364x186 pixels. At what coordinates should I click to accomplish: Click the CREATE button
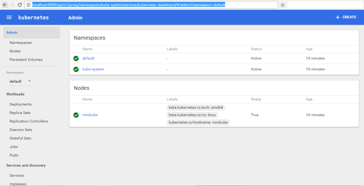(x=346, y=17)
